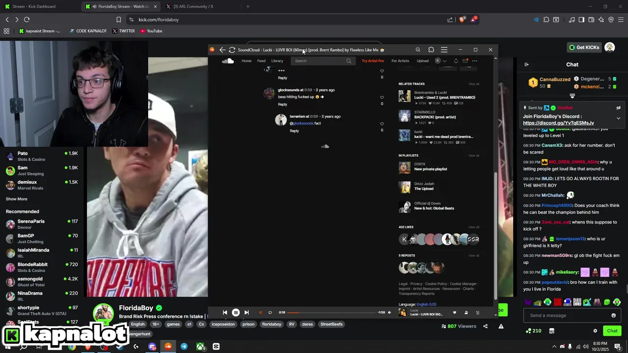Reply to terrørism comment
Screen dimensions: 628x353
coord(294,131)
